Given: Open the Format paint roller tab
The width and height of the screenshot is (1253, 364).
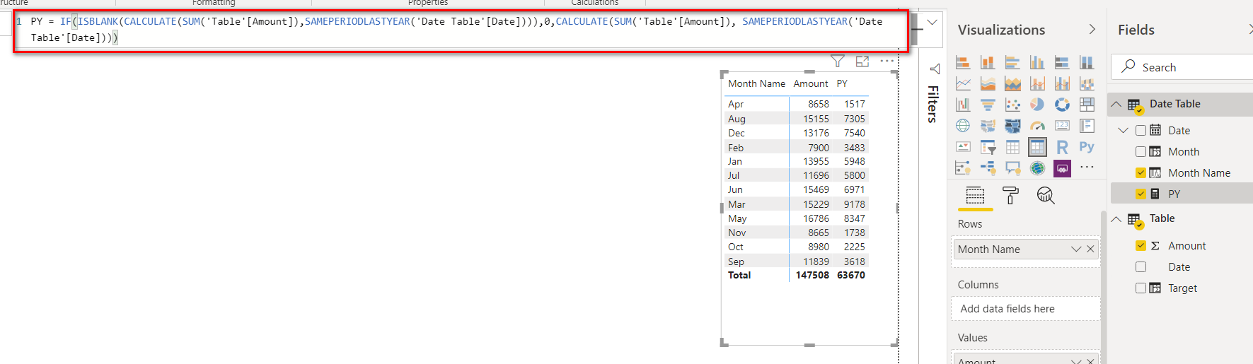Looking at the screenshot, I should 1010,195.
